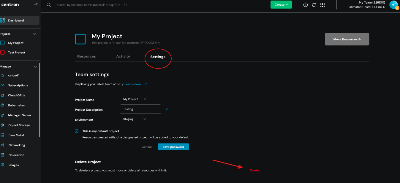400x183 pixels.
Task: Click the apps grid icon in top bar
Action: pos(322,5)
